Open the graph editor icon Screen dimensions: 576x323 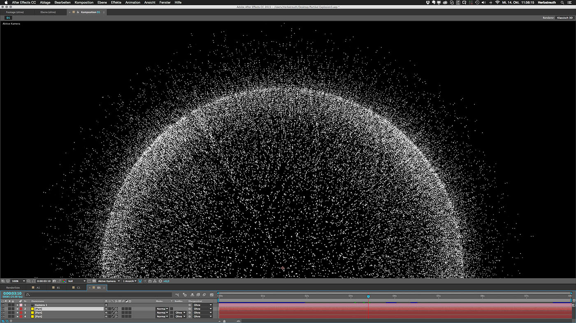point(211,295)
